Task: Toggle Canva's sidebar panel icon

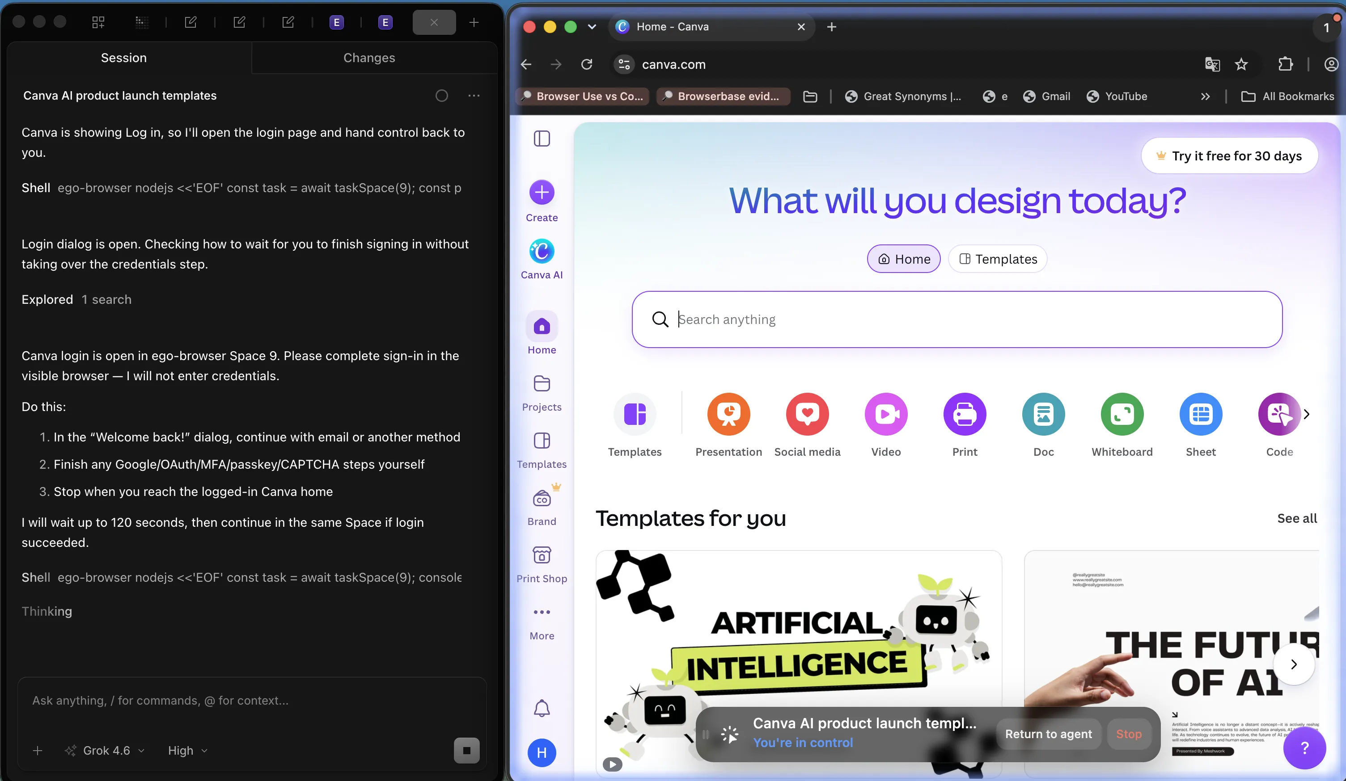Action: (542, 139)
